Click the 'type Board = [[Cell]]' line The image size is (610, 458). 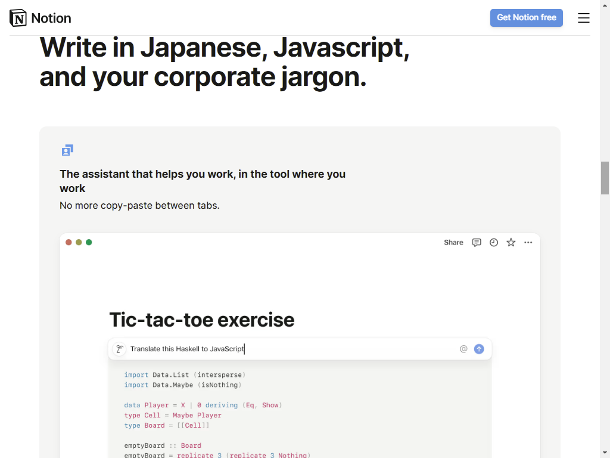167,425
